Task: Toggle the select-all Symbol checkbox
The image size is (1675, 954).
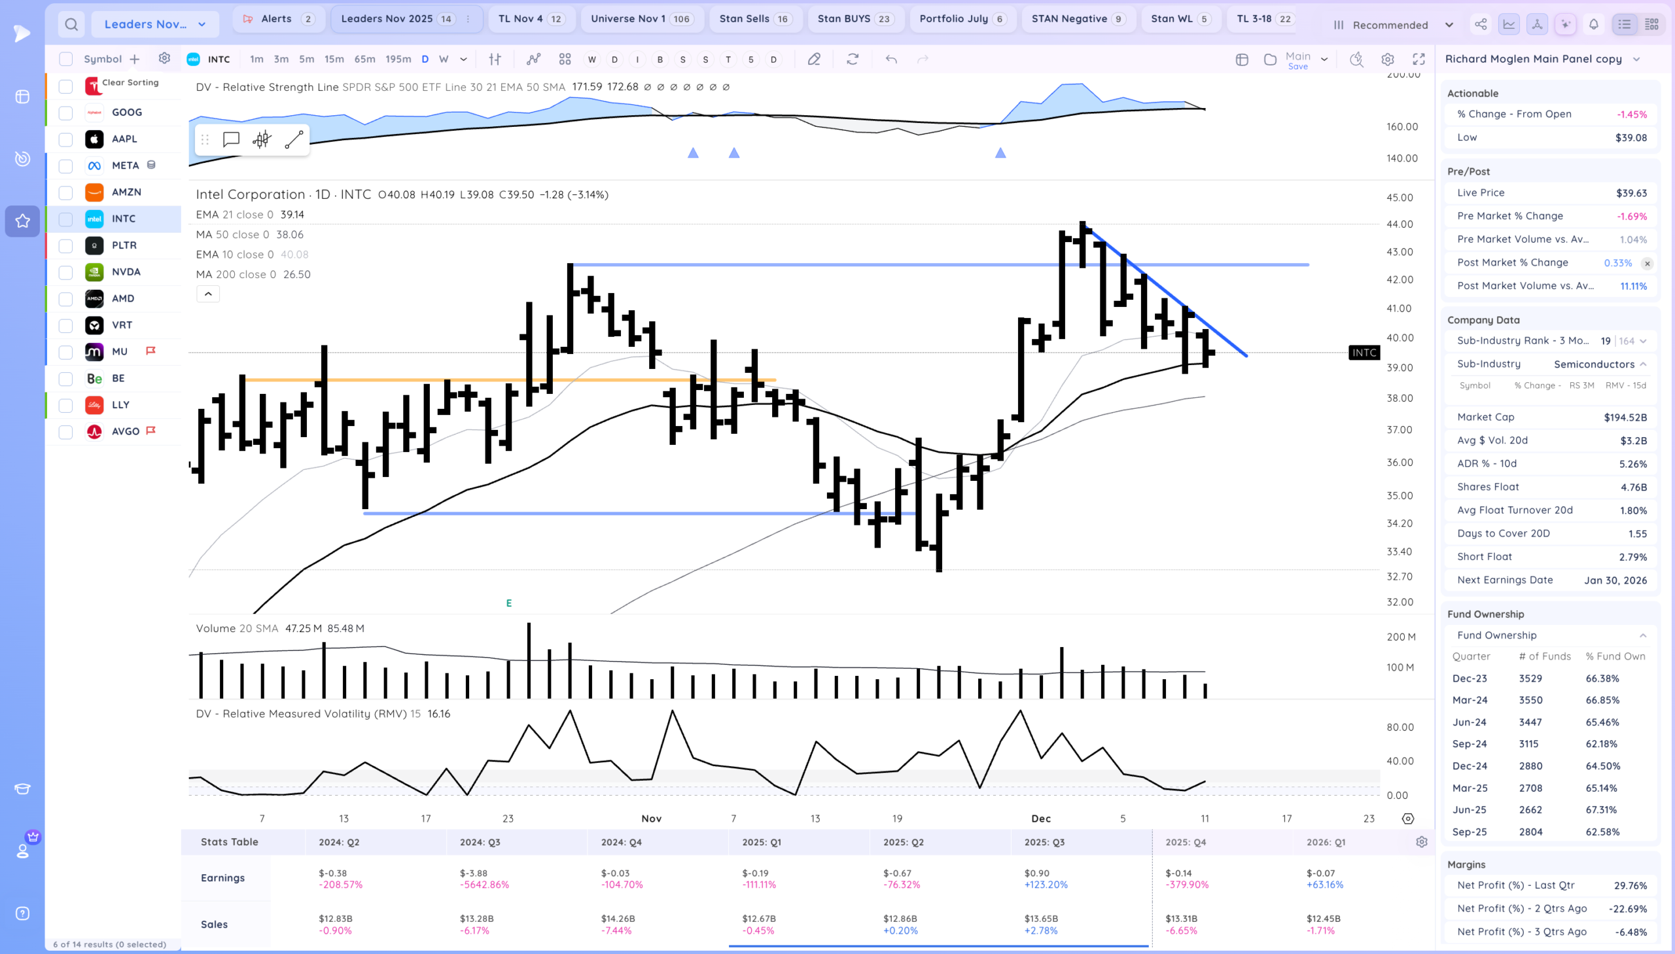Action: click(x=65, y=59)
